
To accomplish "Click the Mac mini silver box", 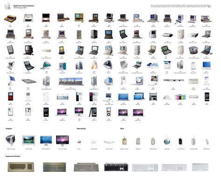I will (62, 97).
